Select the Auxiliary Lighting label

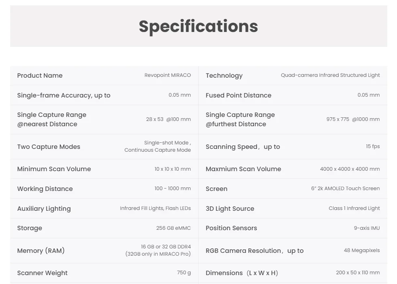(44, 209)
